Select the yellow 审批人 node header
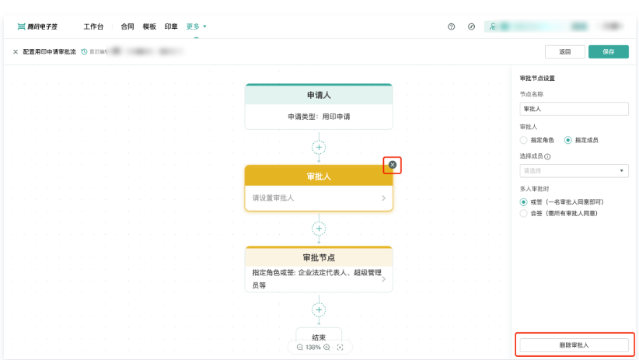The width and height of the screenshot is (639, 360). (319, 176)
